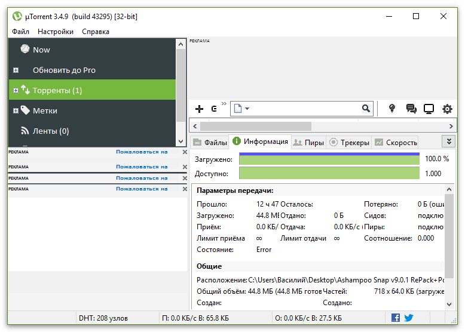This screenshot has width=465, height=332.
Task: Click the torrent list scroll left arrow
Action: [195, 126]
